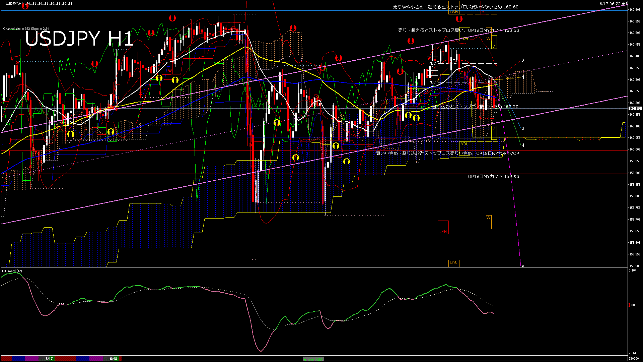The image size is (643, 362).
Task: Select the YDL yesterday-low label
Action: click(x=465, y=144)
